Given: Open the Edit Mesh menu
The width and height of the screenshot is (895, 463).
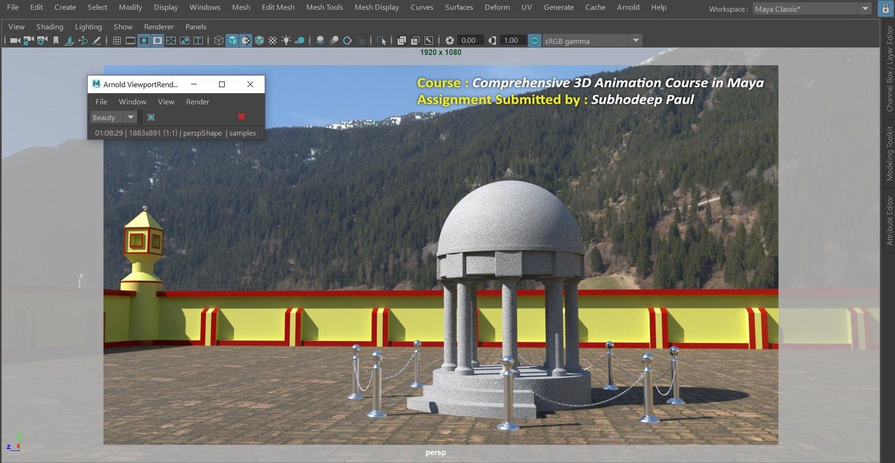Looking at the screenshot, I should pyautogui.click(x=278, y=7).
